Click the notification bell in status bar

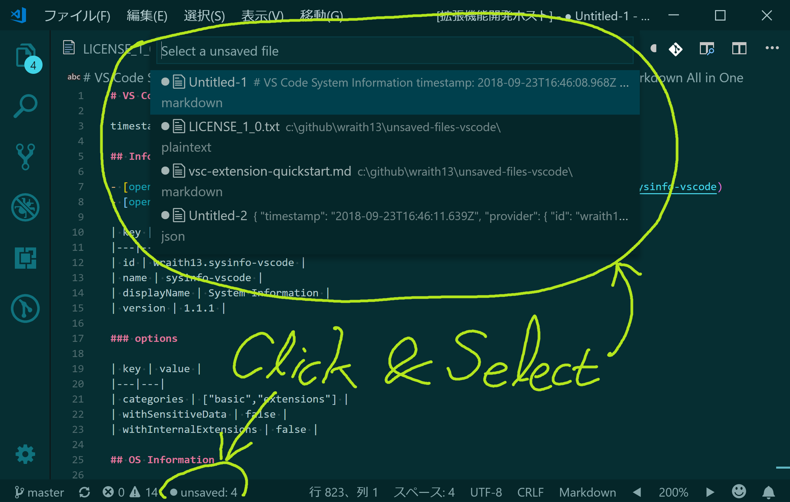tap(768, 493)
